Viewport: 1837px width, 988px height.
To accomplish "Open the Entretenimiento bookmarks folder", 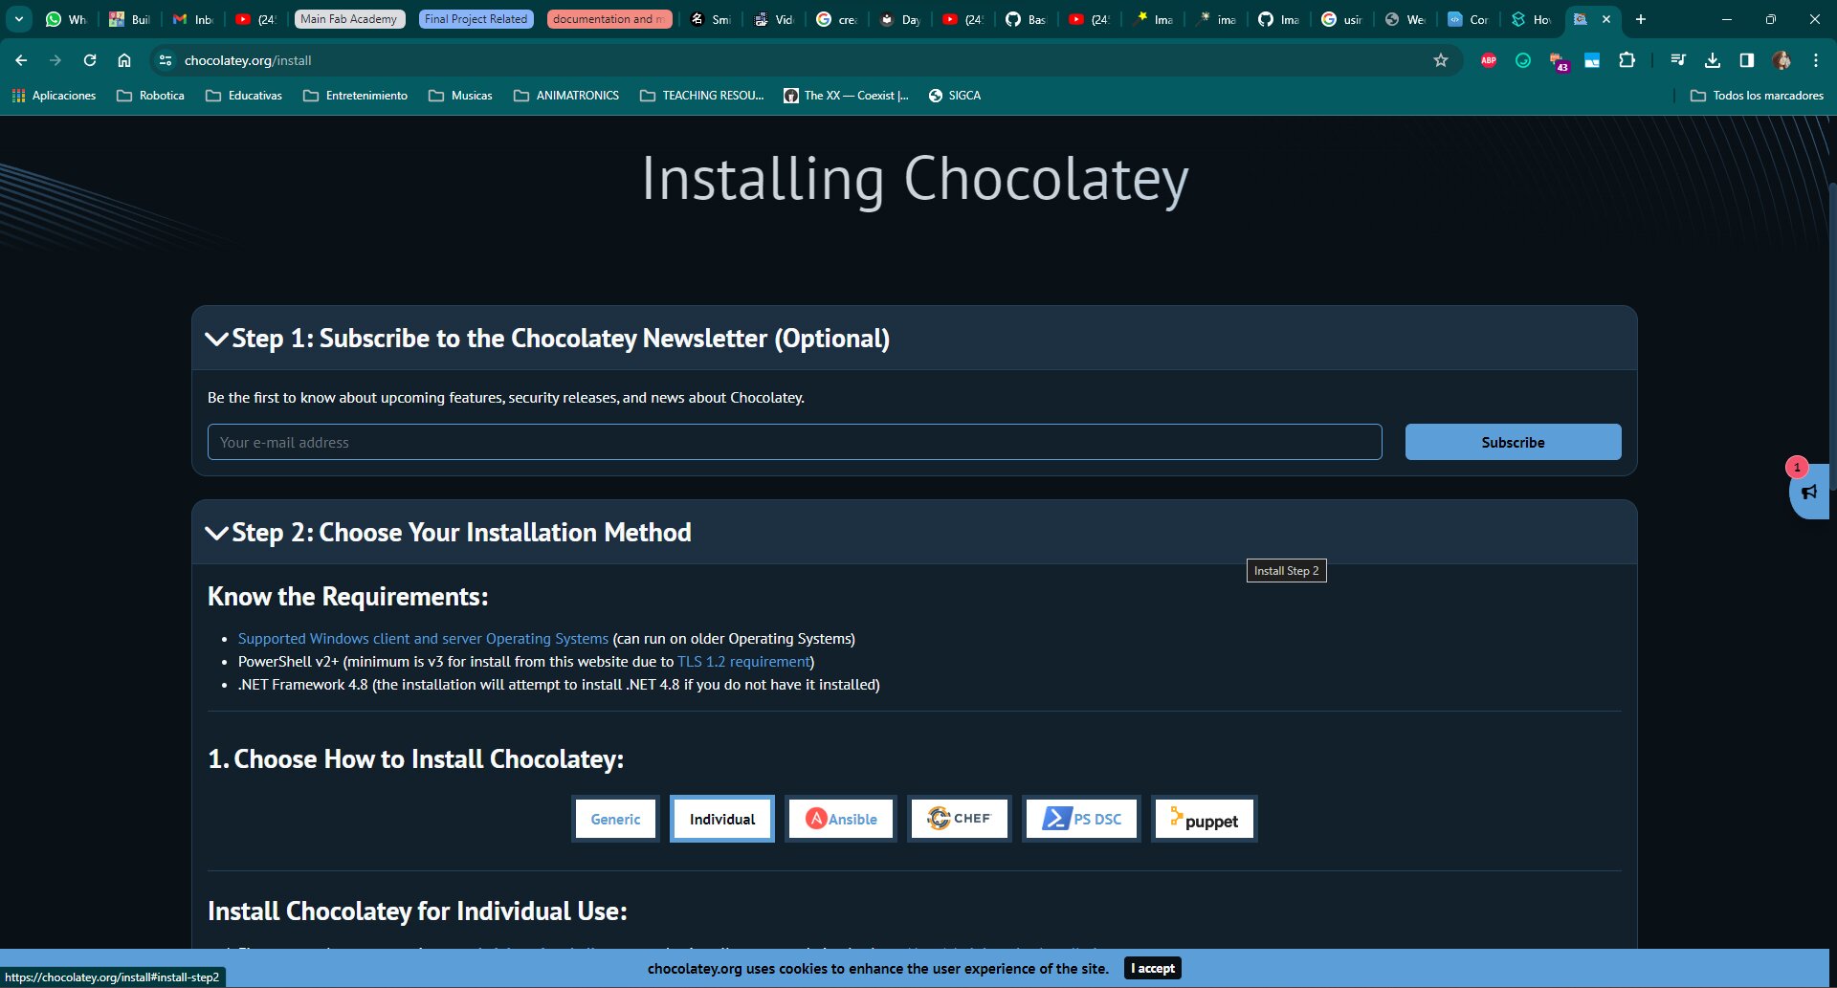I will point(355,96).
